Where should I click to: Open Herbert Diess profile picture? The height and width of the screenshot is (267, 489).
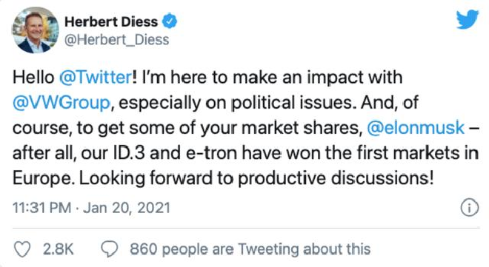tap(36, 30)
